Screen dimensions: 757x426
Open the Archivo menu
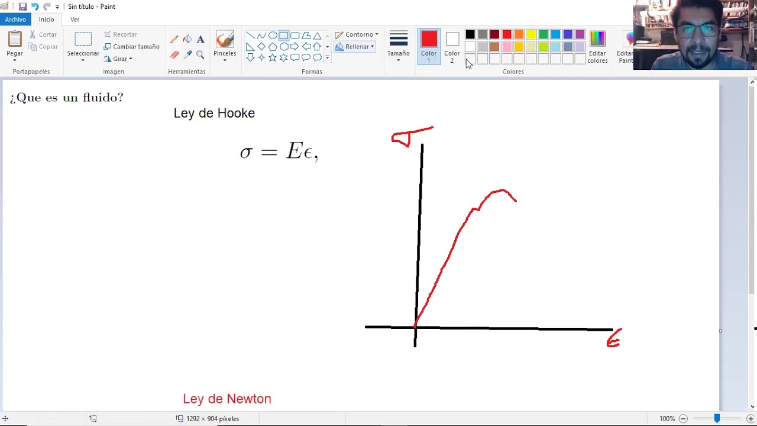pyautogui.click(x=15, y=20)
